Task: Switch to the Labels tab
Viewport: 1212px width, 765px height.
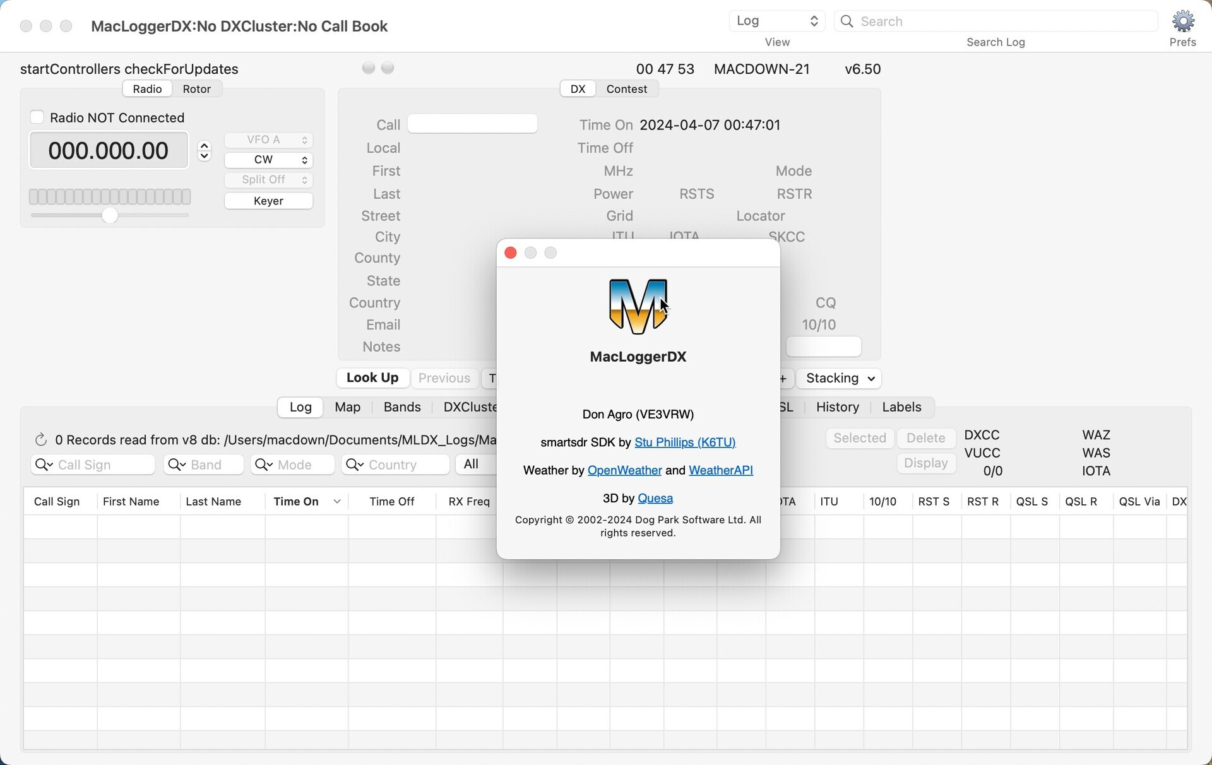Action: 901,407
